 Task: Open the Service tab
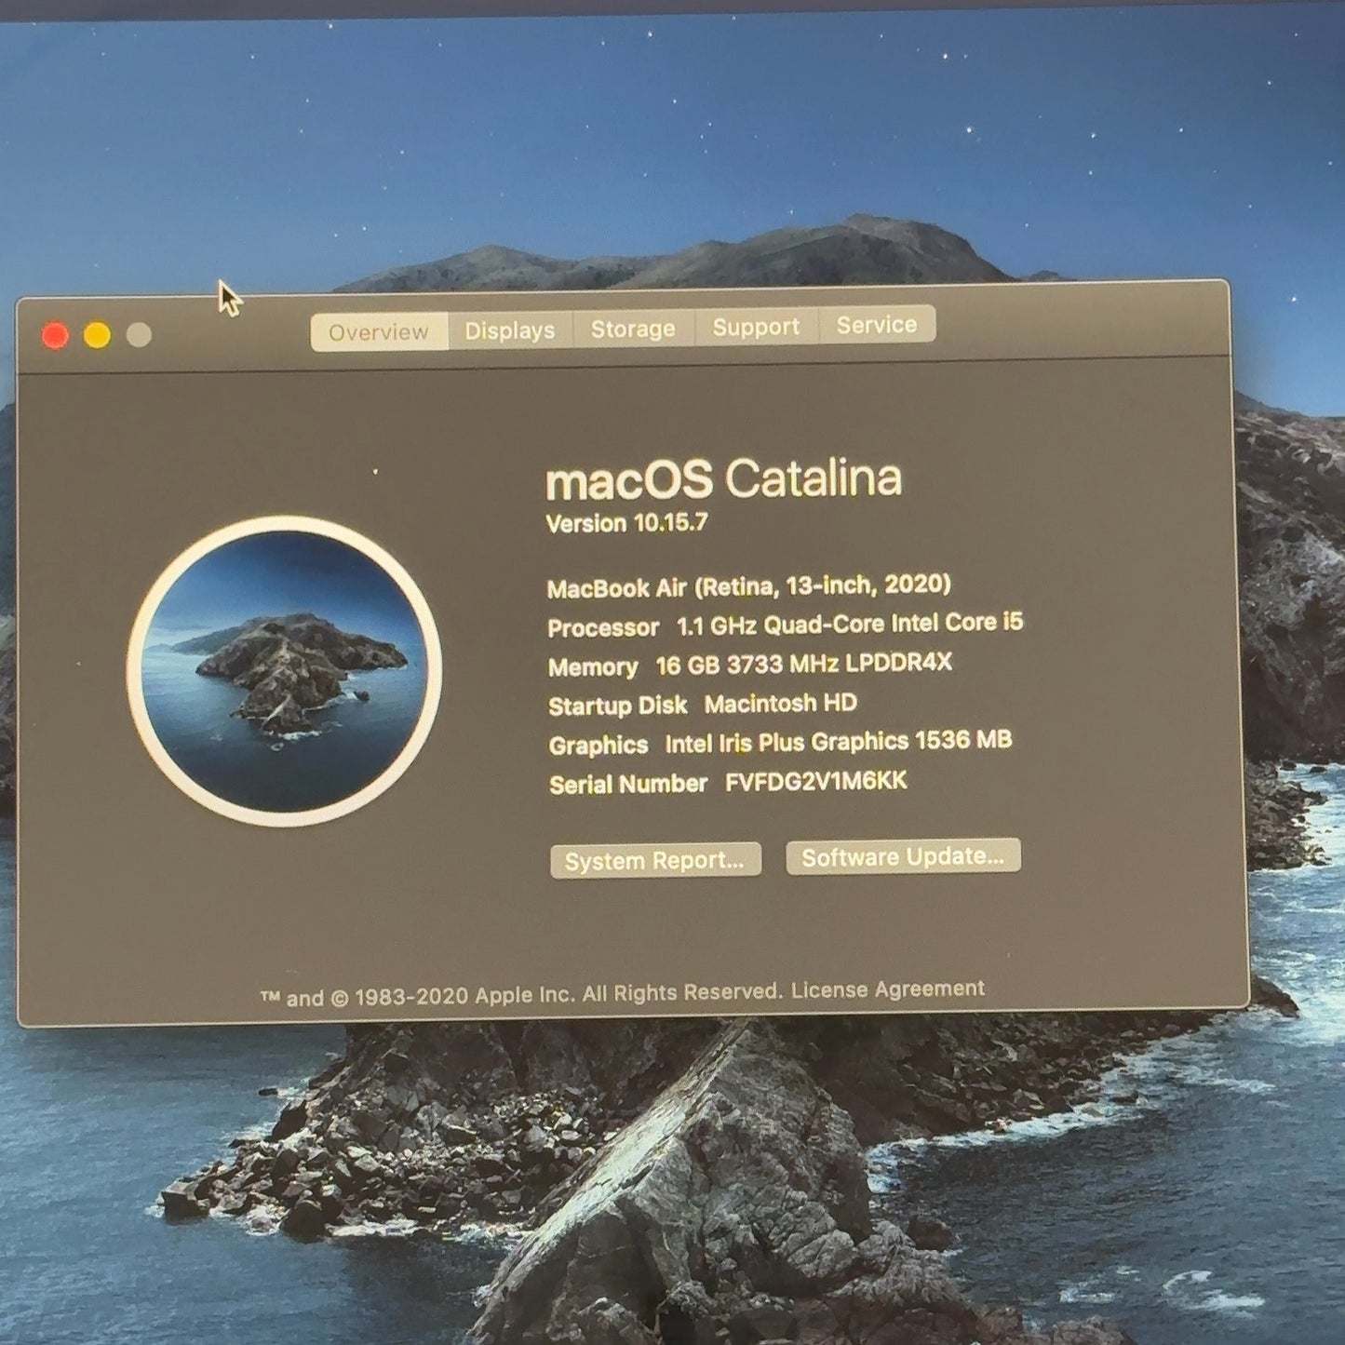click(x=877, y=325)
